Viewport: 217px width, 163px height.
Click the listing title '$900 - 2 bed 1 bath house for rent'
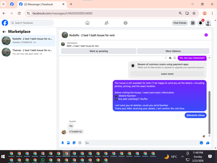coord(82,46)
